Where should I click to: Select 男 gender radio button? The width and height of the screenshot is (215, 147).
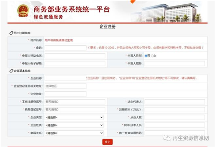[x=146, y=56]
